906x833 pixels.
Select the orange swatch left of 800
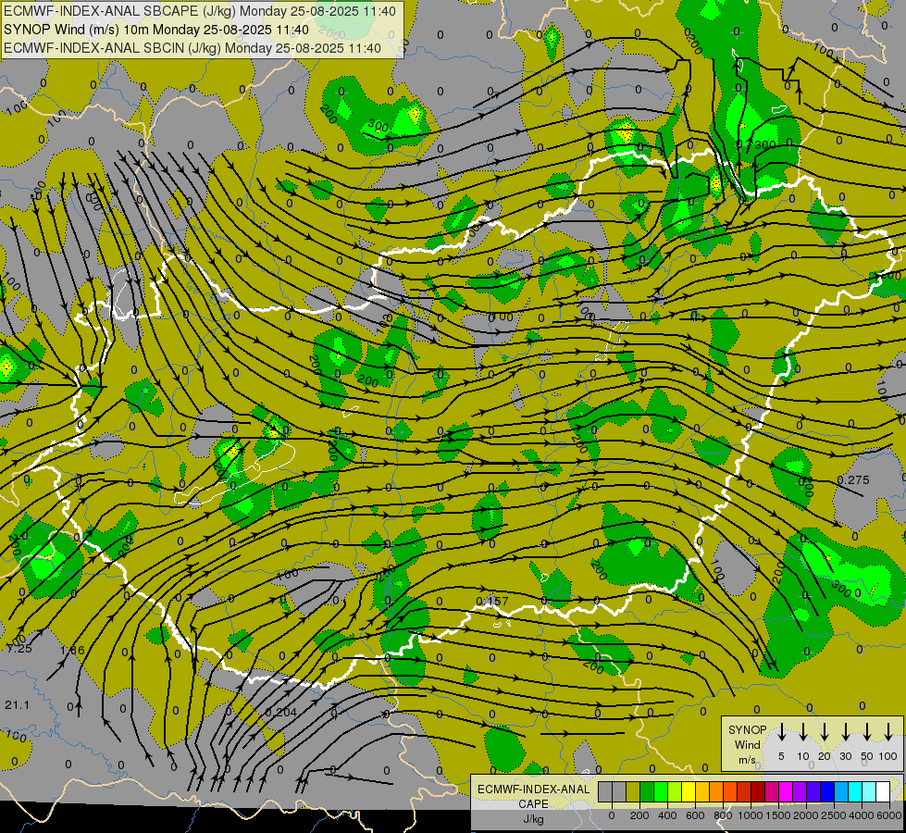[716, 791]
